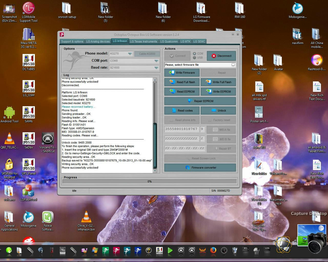Open the UFDS310 icon in the dock
Screen dimensions: 328x262
coord(159,250)
